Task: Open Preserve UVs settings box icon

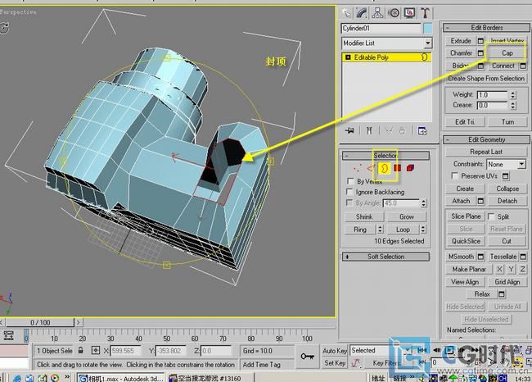Action: click(x=506, y=176)
